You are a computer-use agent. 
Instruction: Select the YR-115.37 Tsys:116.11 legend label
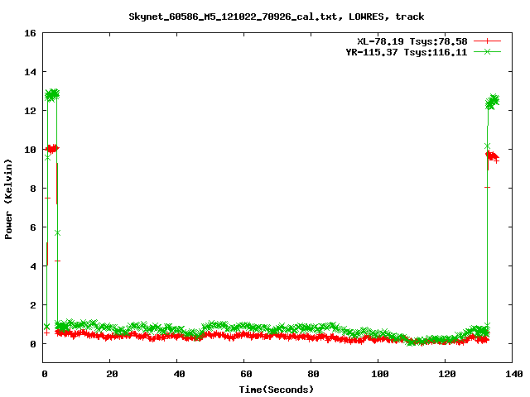407,52
